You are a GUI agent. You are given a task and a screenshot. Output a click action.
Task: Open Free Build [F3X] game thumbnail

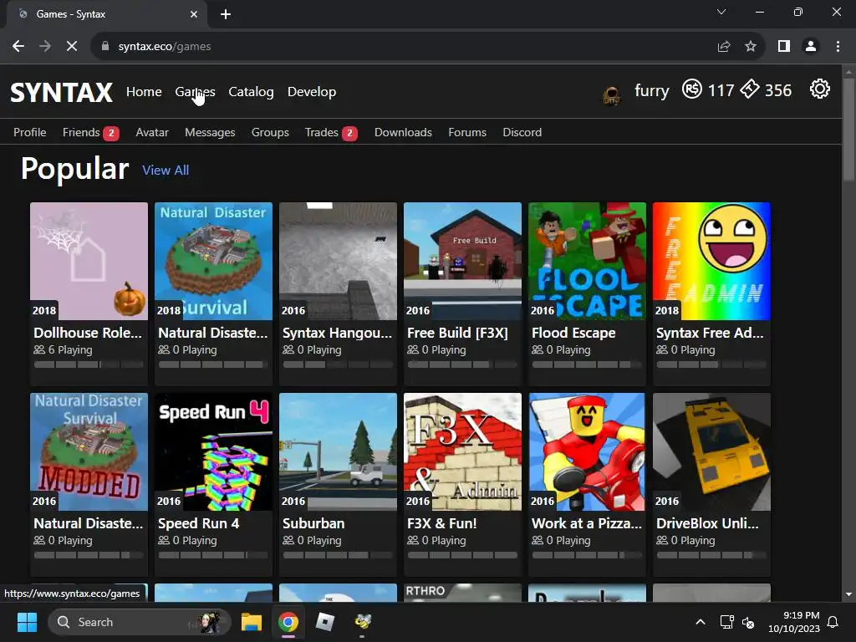point(462,261)
